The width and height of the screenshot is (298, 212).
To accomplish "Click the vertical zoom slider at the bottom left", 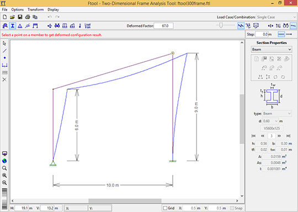I will [4, 199].
